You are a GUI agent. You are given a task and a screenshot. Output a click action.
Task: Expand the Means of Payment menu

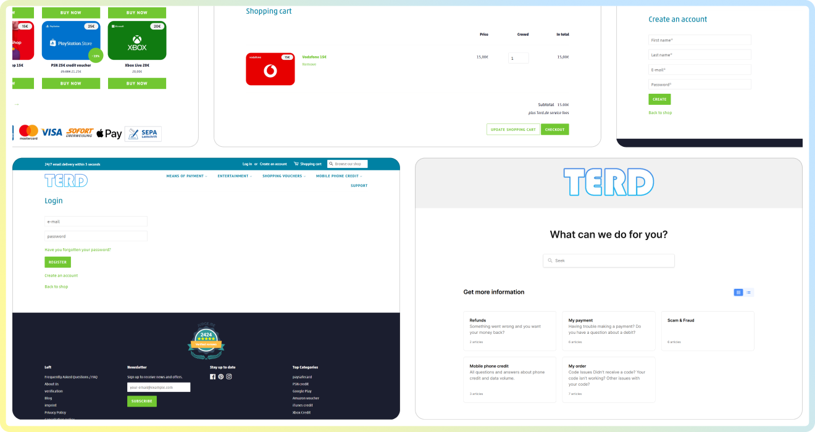tap(187, 176)
